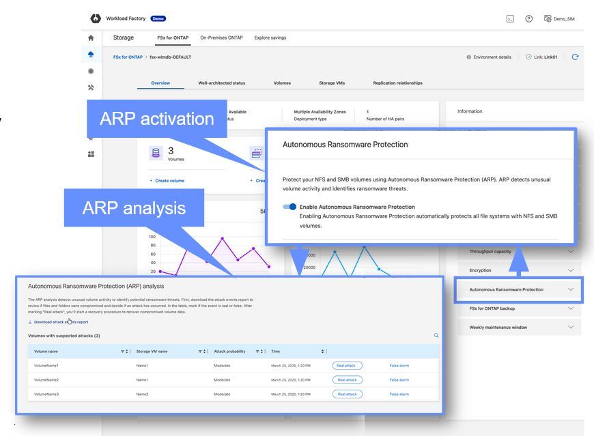
Task: Expand the Encryption section
Action: click(571, 270)
